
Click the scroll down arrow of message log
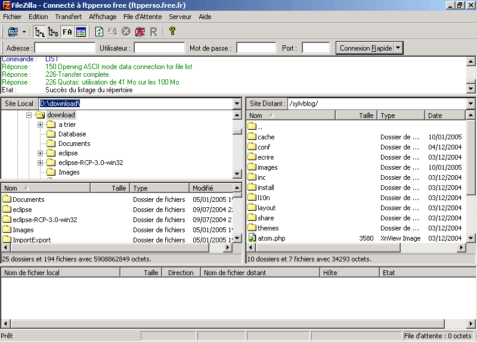pyautogui.click(x=470, y=89)
